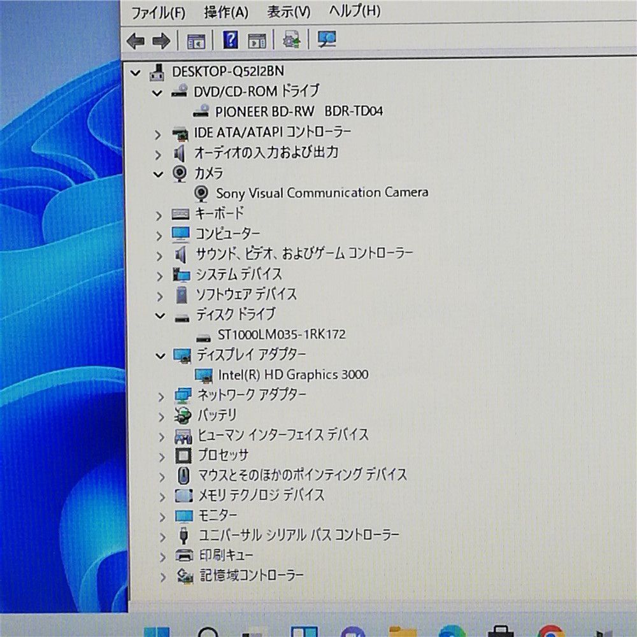The height and width of the screenshot is (637, 637).
Task: Open the ファイル(F) menu
Action: (x=158, y=13)
